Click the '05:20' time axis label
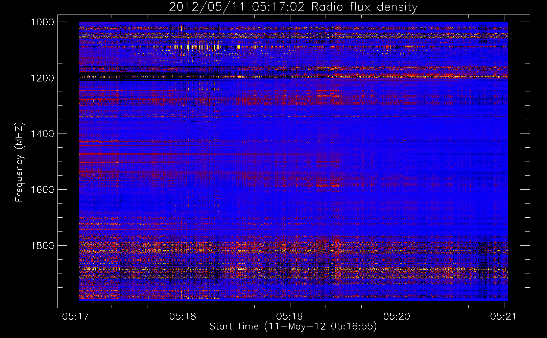 [397, 316]
